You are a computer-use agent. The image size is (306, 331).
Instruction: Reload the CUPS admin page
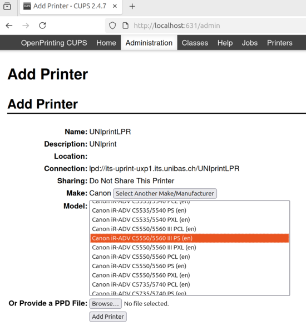tap(42, 26)
